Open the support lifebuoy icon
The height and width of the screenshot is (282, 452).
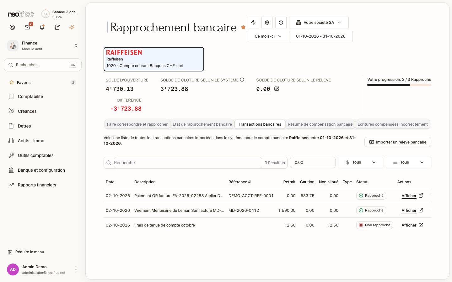pos(12,27)
